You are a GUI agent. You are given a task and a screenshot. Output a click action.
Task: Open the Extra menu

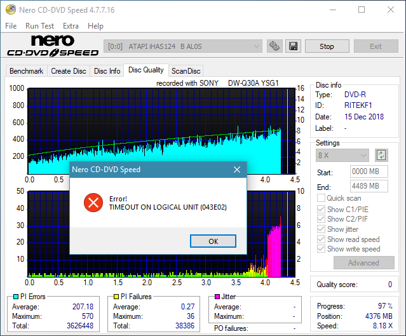click(71, 26)
